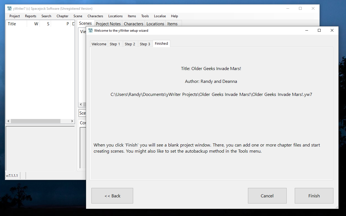Image resolution: width=346 pixels, height=216 pixels.
Task: Open the Step 1 wizard tab
Action: pos(115,44)
